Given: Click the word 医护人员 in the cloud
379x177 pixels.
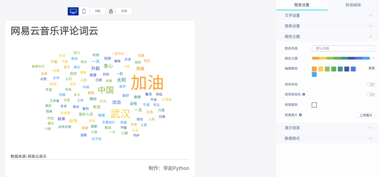Looking at the screenshot, I should tap(86, 114).
